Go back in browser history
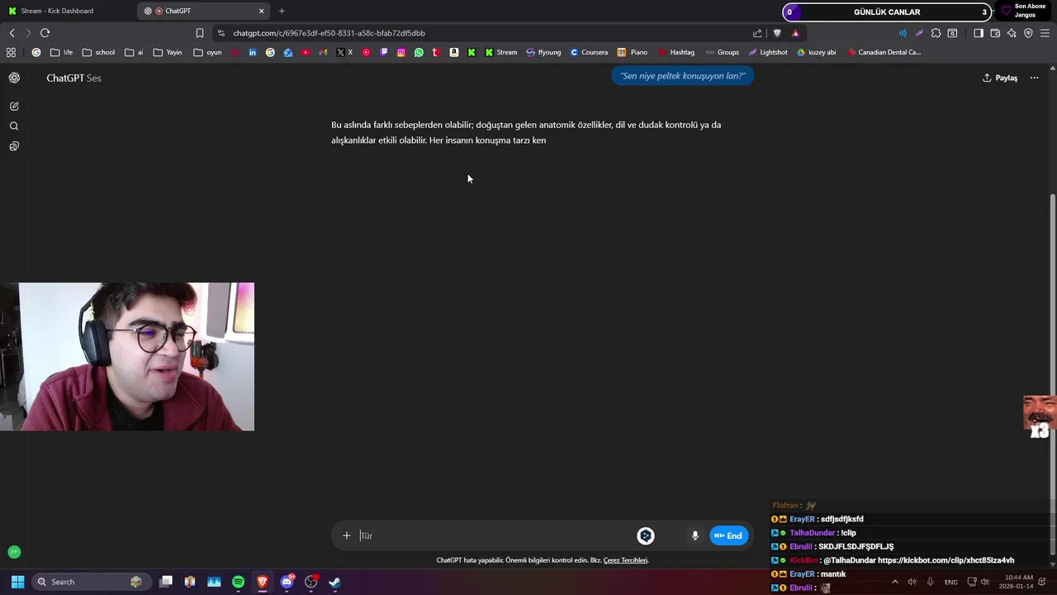 click(12, 33)
